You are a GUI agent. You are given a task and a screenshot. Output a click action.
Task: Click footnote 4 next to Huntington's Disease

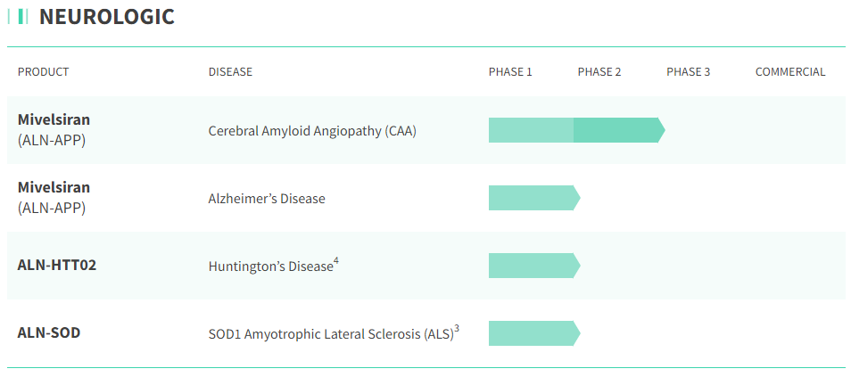pyautogui.click(x=336, y=260)
